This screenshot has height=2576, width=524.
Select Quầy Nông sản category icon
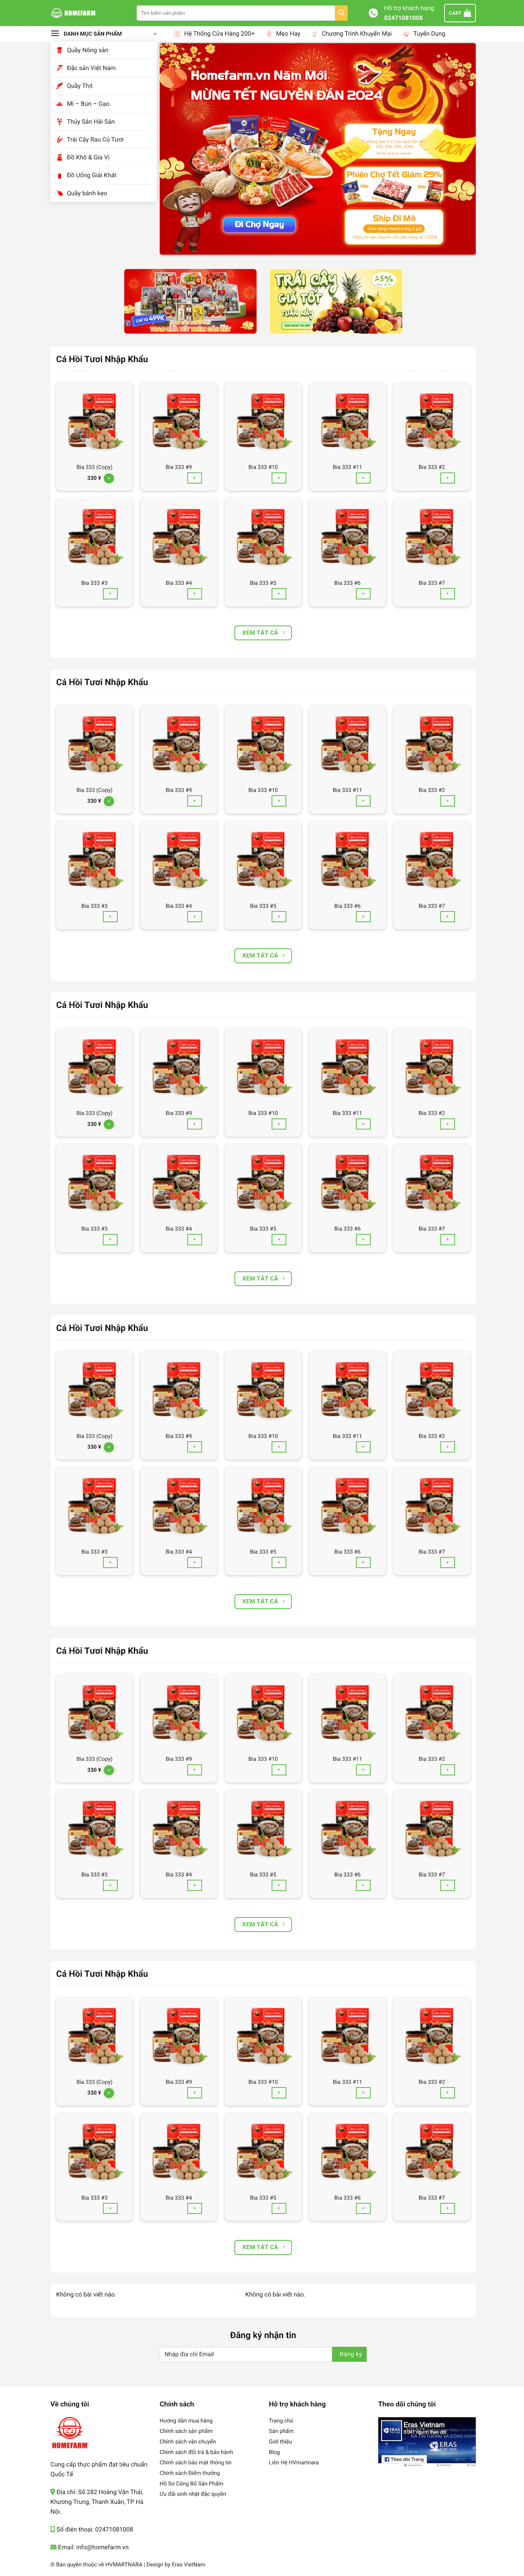point(59,50)
